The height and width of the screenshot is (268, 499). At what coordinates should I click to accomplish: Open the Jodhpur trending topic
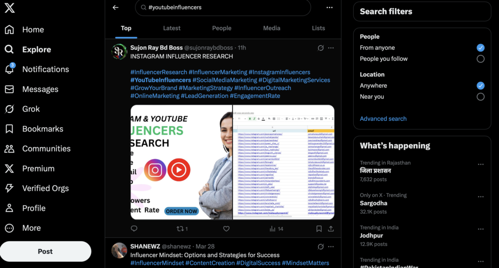(x=371, y=236)
